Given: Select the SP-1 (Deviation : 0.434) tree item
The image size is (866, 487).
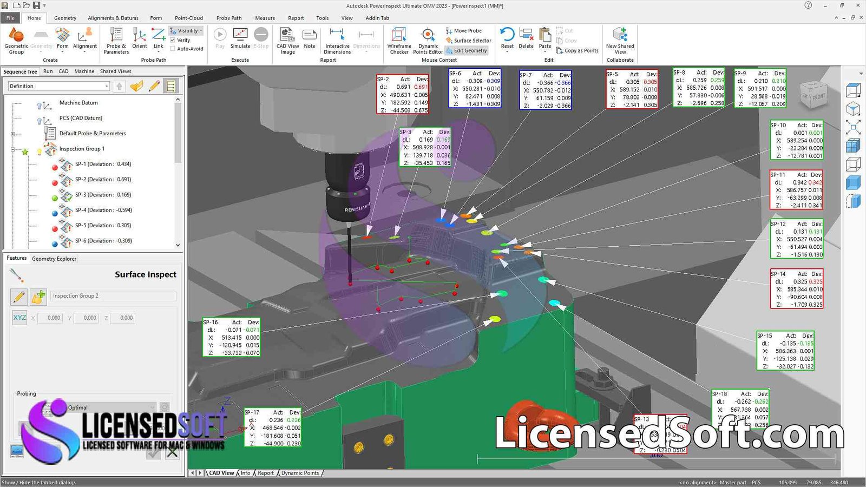Looking at the screenshot, I should point(103,164).
